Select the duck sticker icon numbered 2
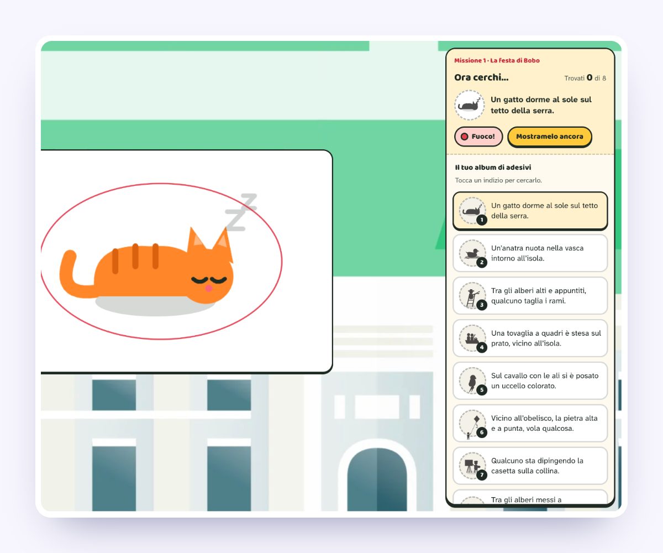This screenshot has height=553, width=663. [472, 253]
